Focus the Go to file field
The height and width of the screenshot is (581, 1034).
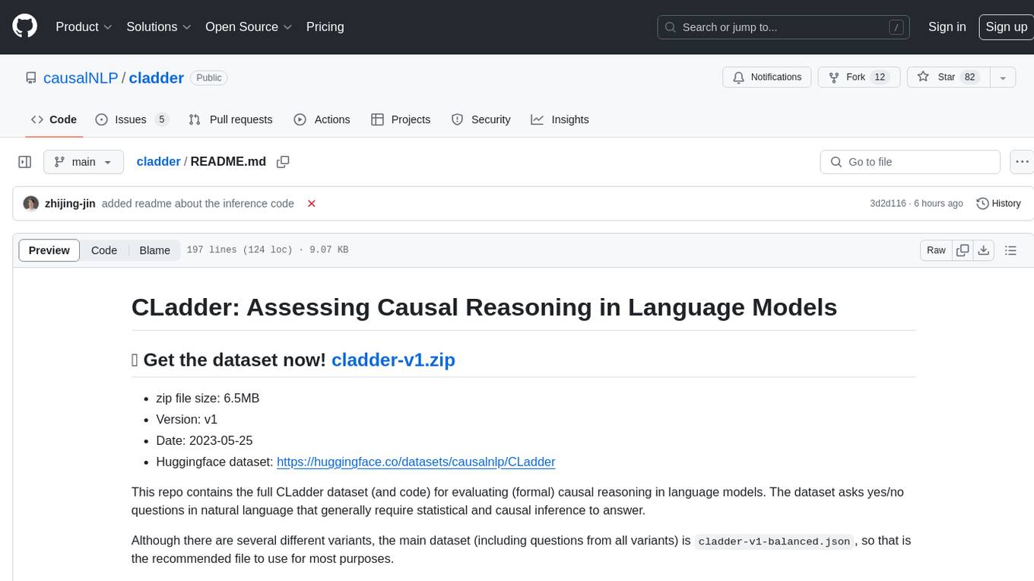(910, 162)
